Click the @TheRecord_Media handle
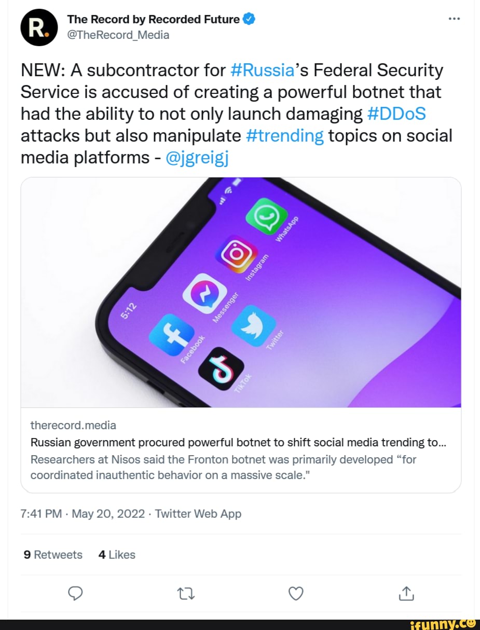 [x=118, y=35]
